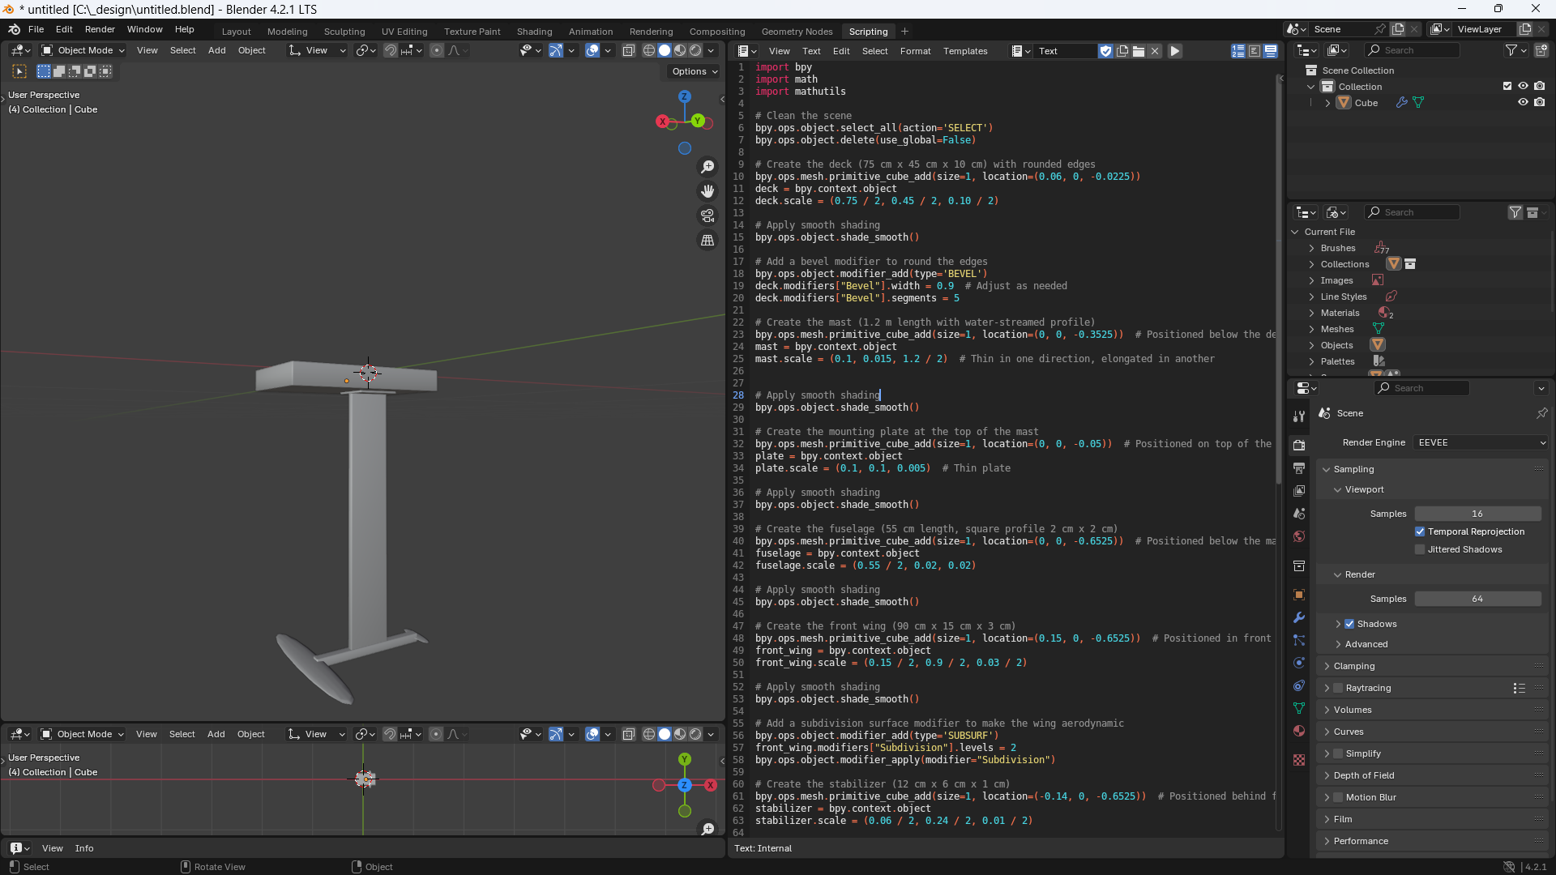Run the script with the play icon
Viewport: 1556px width, 875px height.
(1175, 51)
